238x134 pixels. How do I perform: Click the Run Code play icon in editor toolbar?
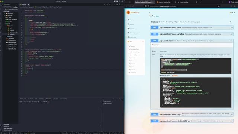[104, 4]
